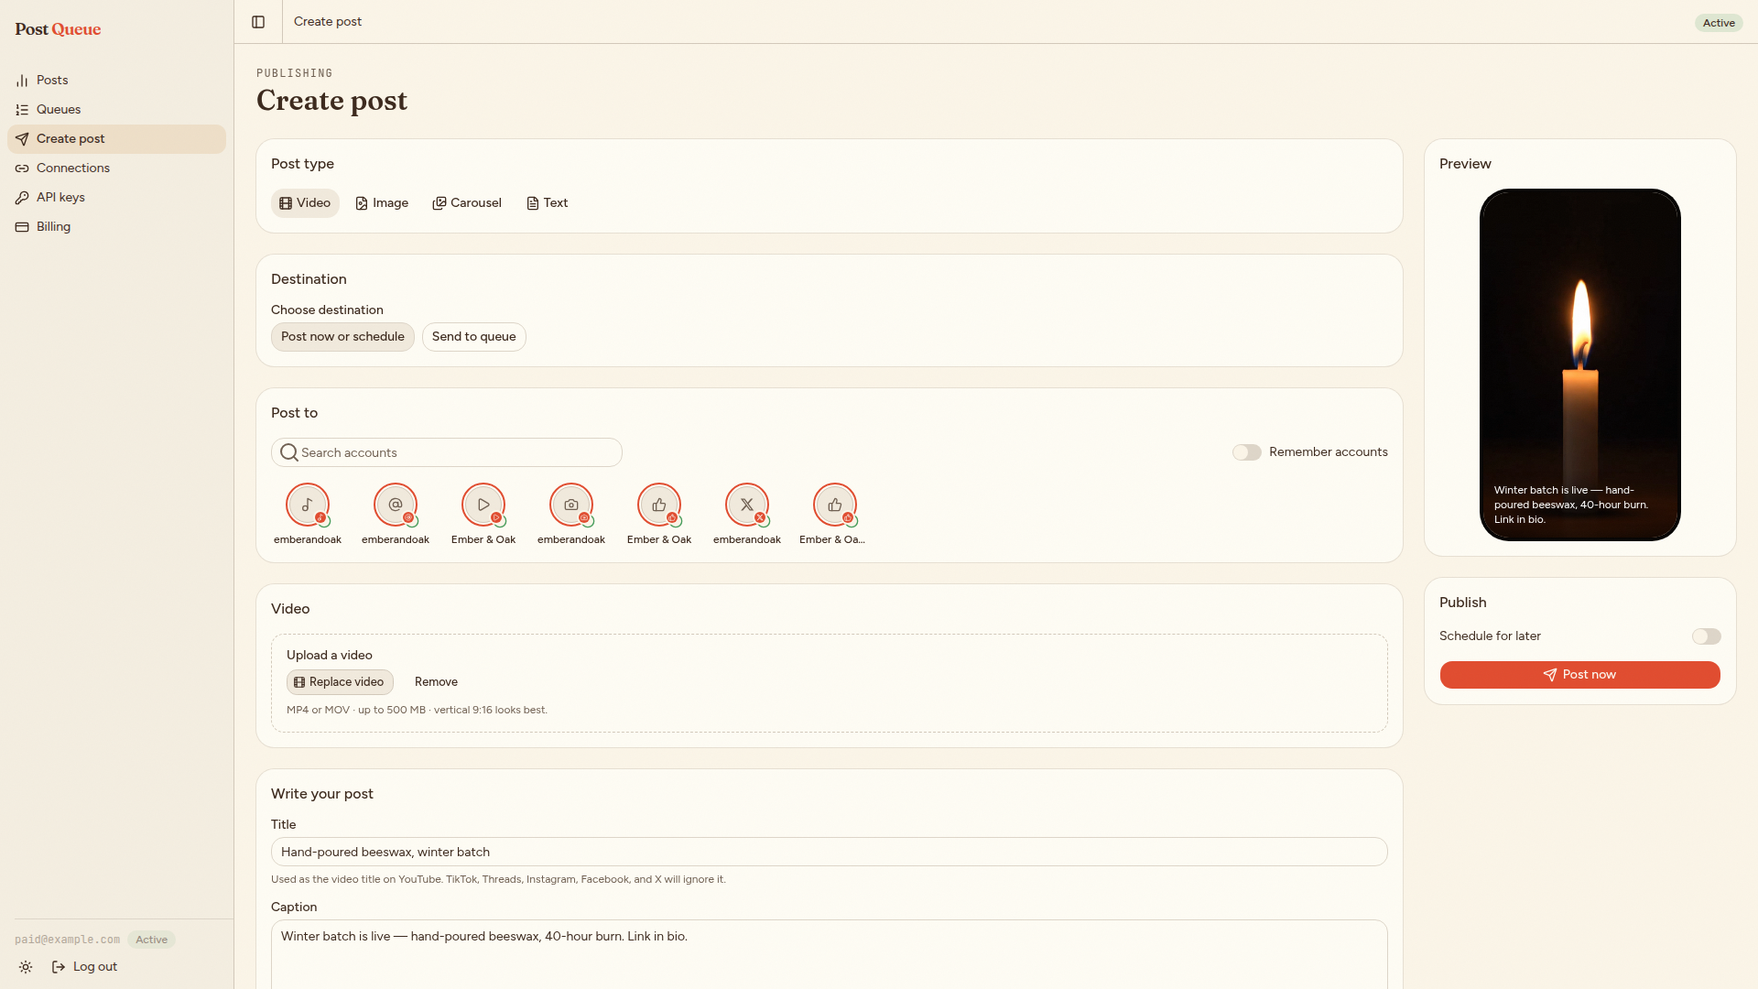Viewport: 1758px width, 989px height.
Task: Click the paid@example.com account email
Action: coord(67,940)
